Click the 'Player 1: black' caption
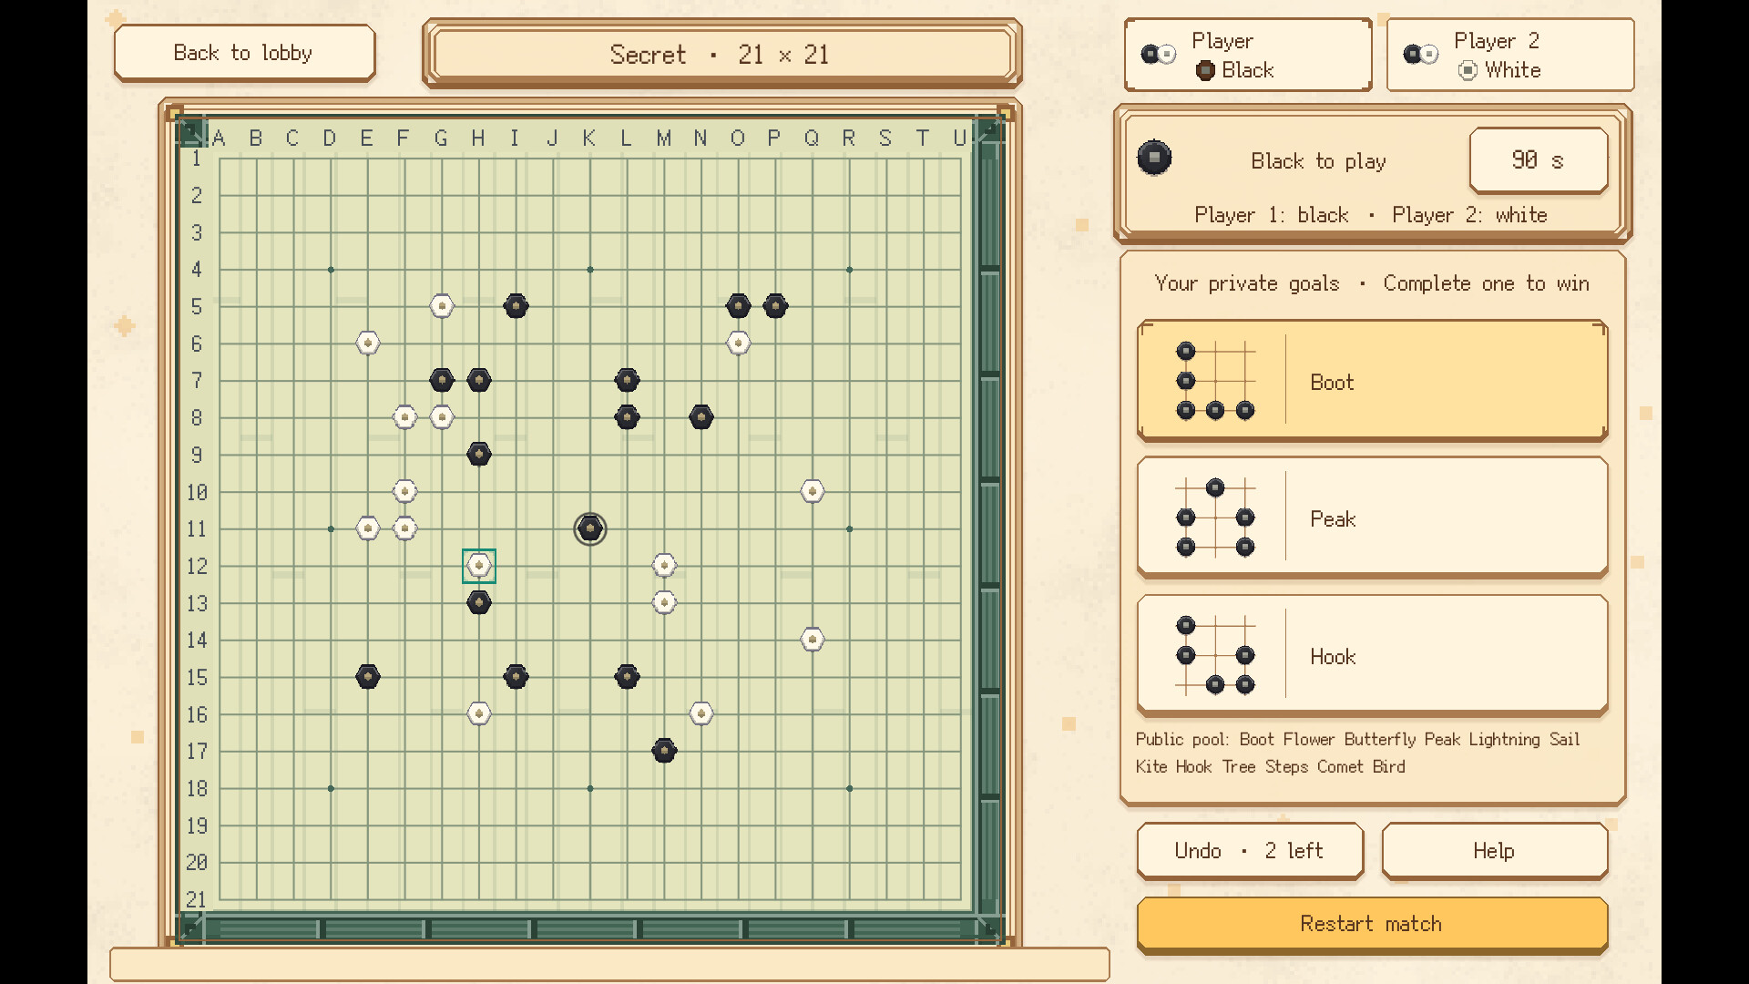The image size is (1749, 984). [x=1272, y=215]
